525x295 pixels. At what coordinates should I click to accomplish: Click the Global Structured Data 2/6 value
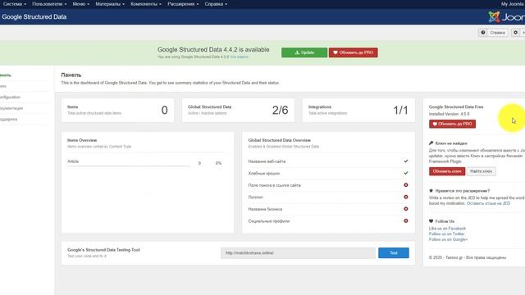(x=280, y=110)
